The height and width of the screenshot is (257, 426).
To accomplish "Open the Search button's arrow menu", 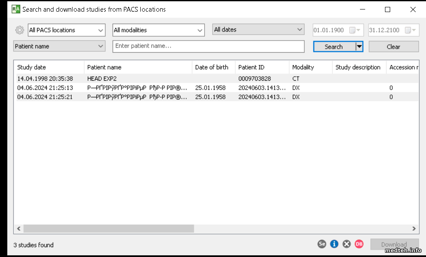I will 359,47.
